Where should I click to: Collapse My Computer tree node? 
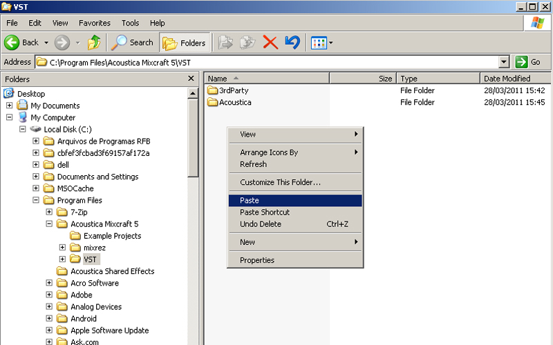(x=10, y=117)
